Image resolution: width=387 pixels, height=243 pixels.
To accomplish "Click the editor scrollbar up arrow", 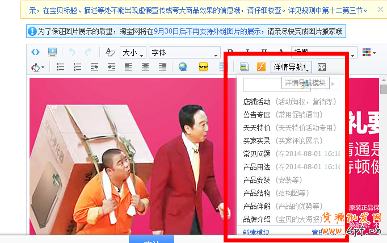I will [384, 80].
